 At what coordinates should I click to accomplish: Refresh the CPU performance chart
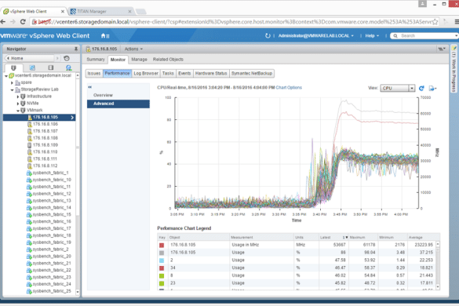(x=421, y=88)
